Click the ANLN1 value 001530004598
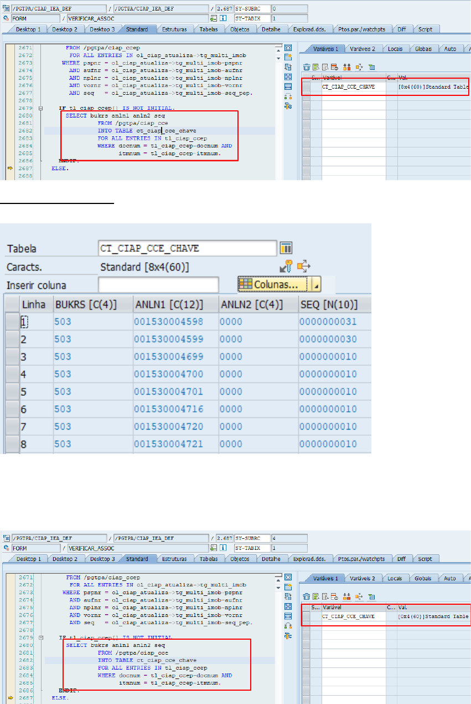The image size is (471, 704). (x=168, y=322)
